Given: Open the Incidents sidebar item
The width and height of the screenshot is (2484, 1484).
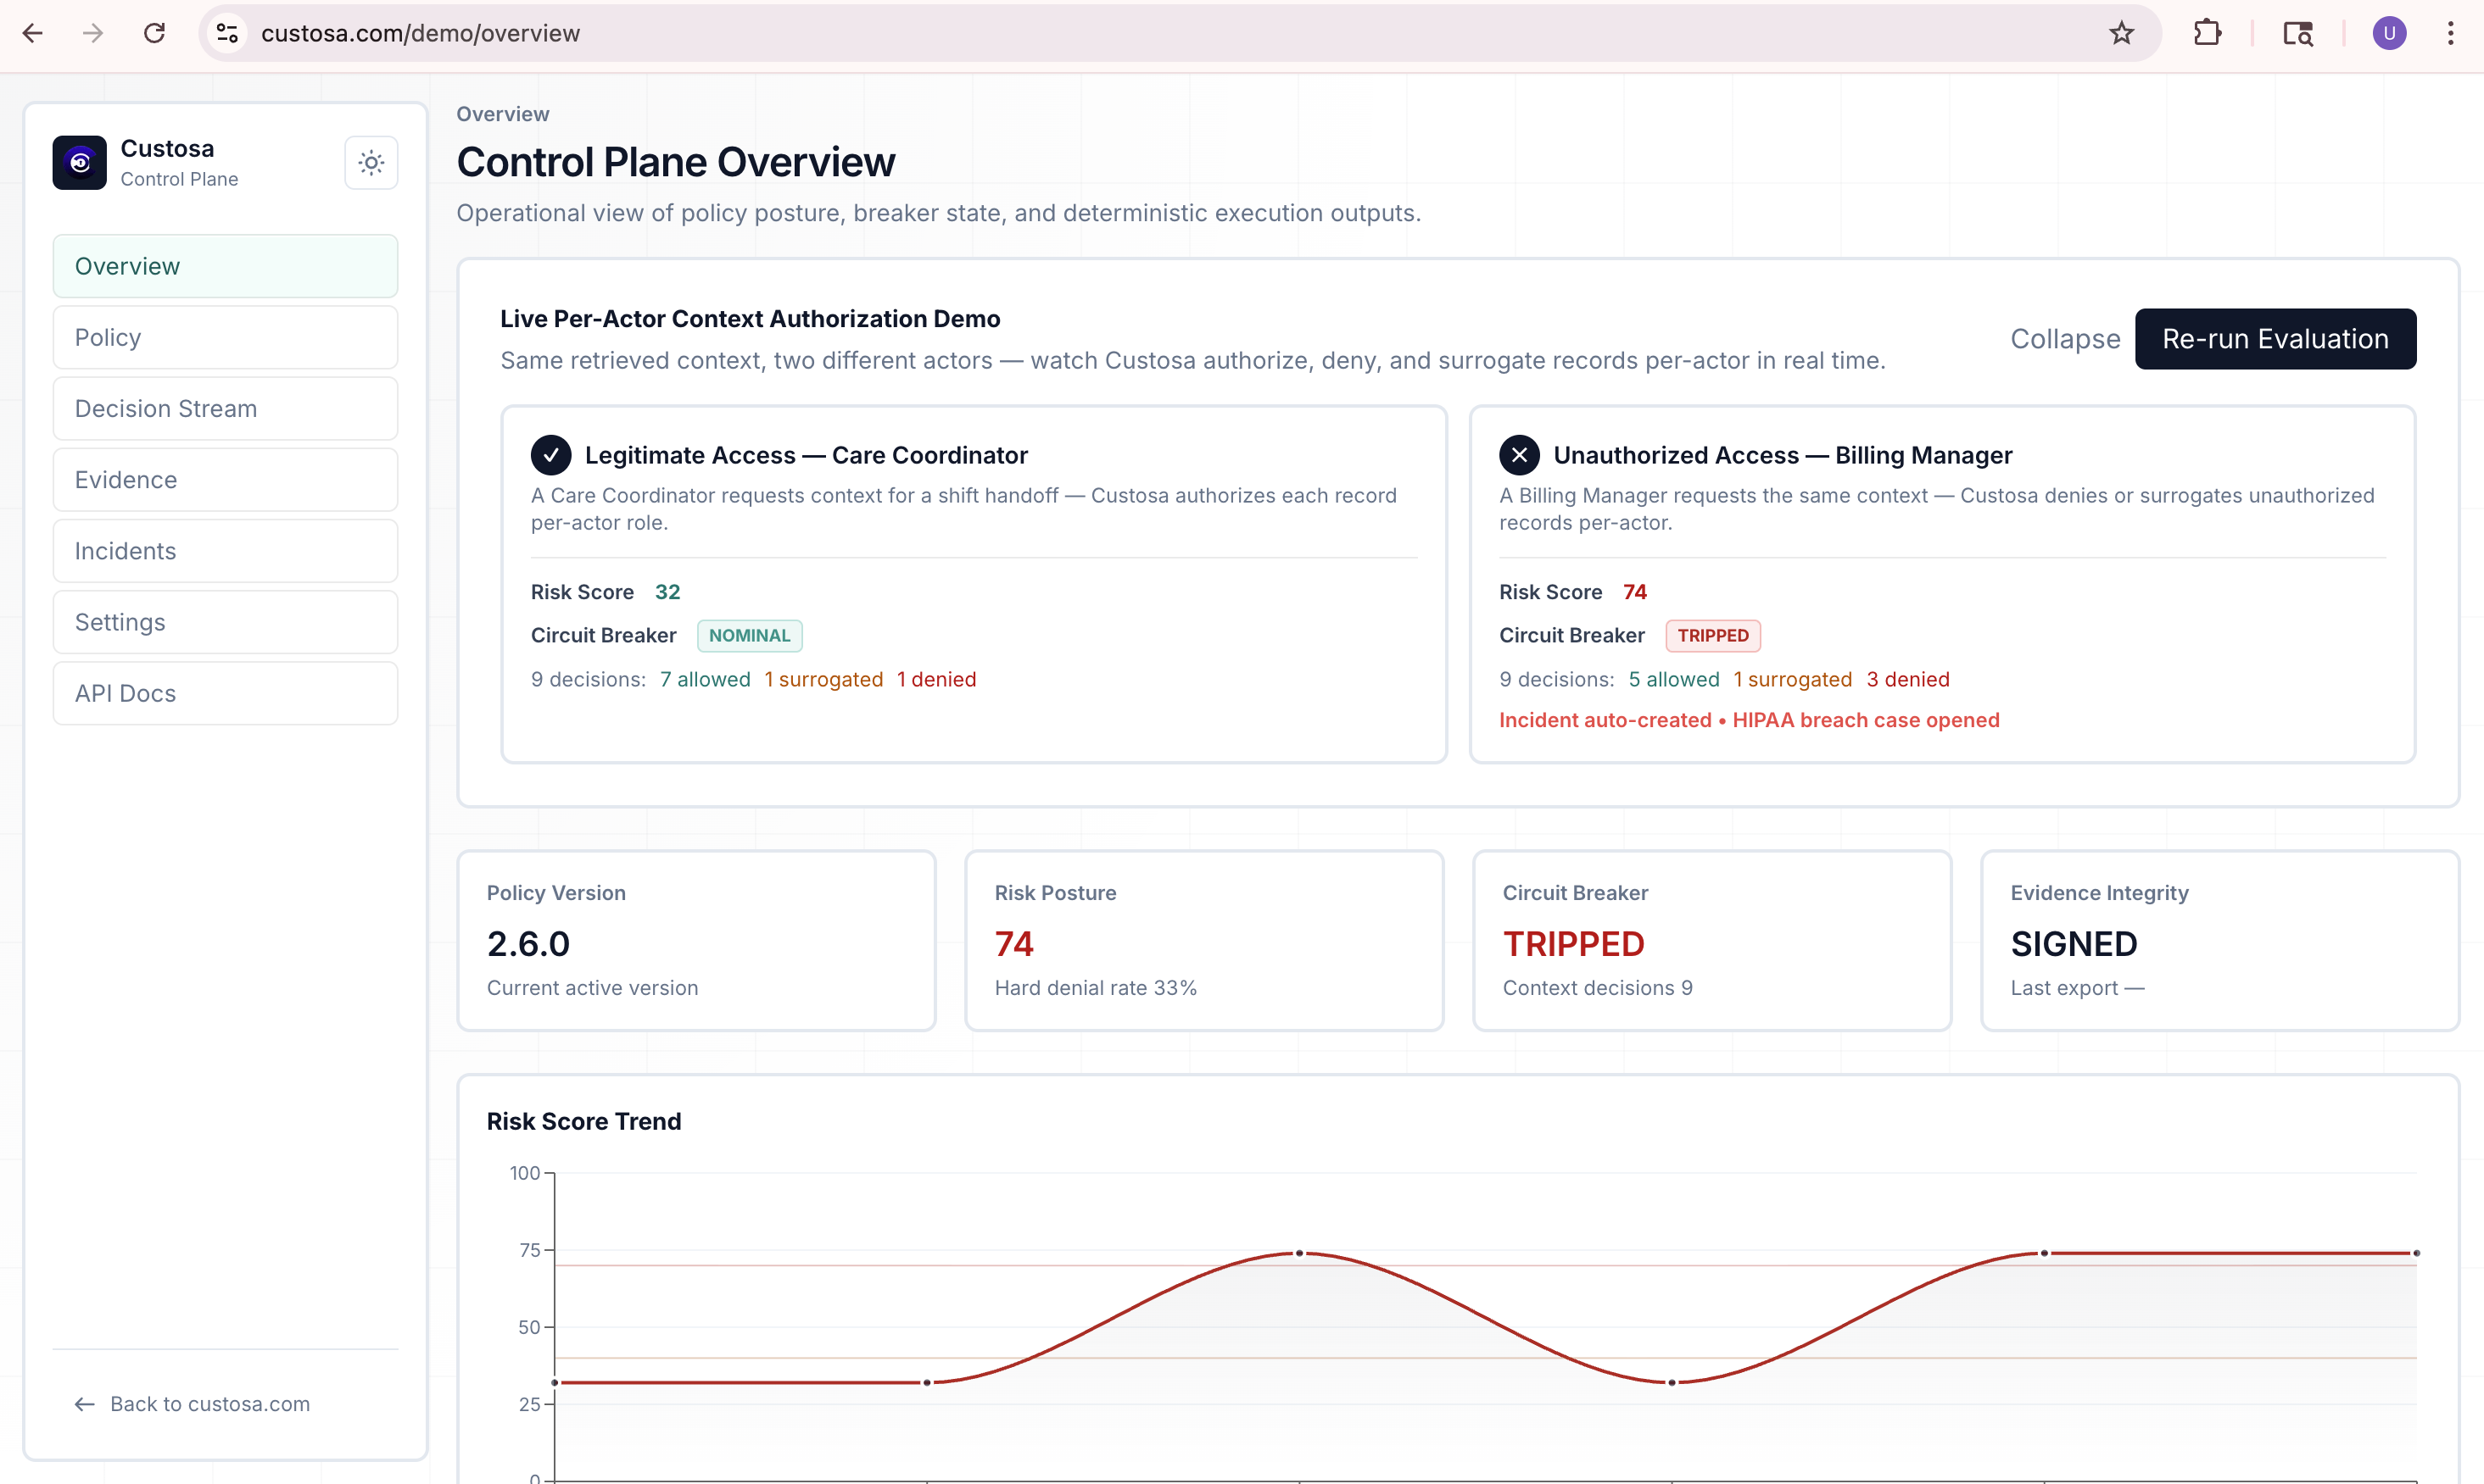Looking at the screenshot, I should (225, 551).
